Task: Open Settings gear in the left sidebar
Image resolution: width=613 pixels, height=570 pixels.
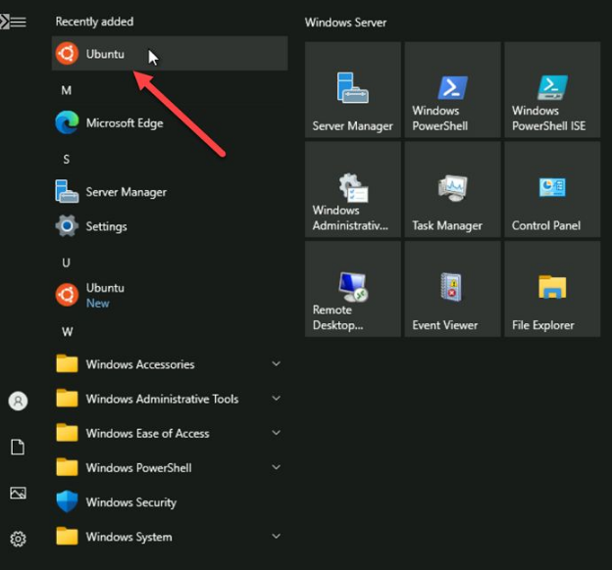Action: point(18,539)
